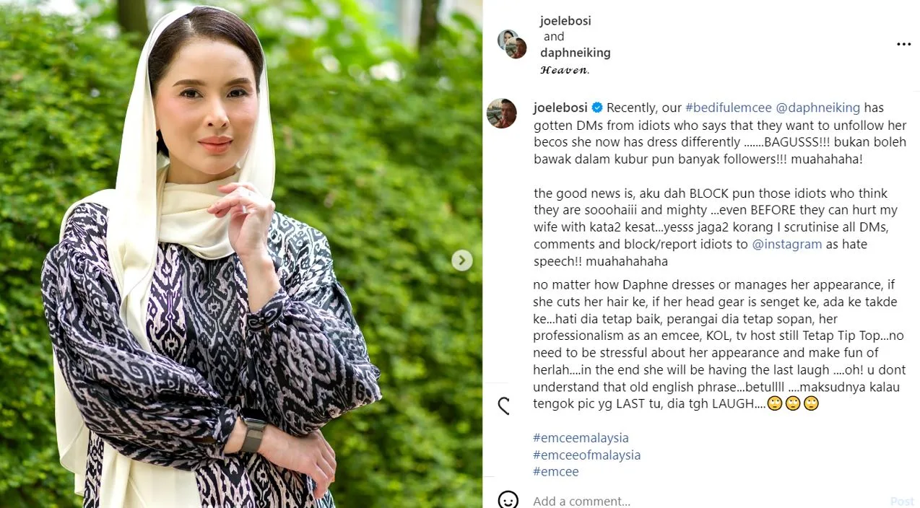This screenshot has height=508, width=920.
Task: Open the #emceemalaysia hashtag
Action: click(x=581, y=438)
